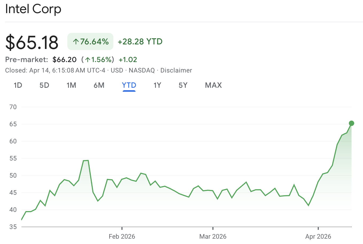Select the 5D chart range

pos(44,85)
